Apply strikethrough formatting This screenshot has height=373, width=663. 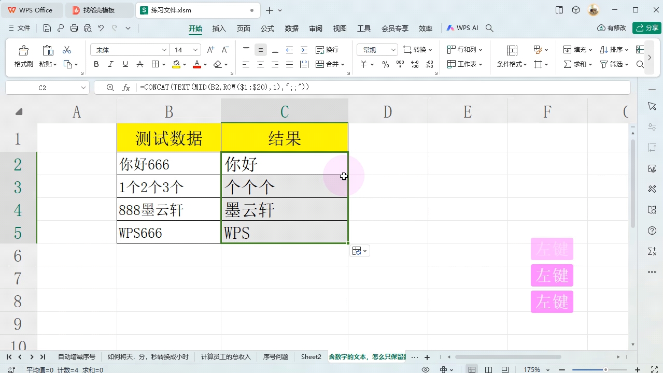(140, 64)
